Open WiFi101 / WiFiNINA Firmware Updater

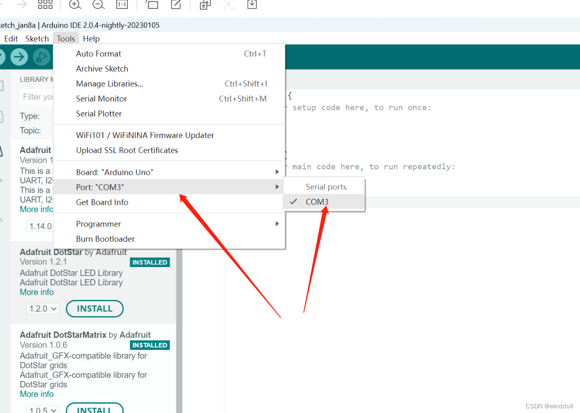[x=169, y=135]
